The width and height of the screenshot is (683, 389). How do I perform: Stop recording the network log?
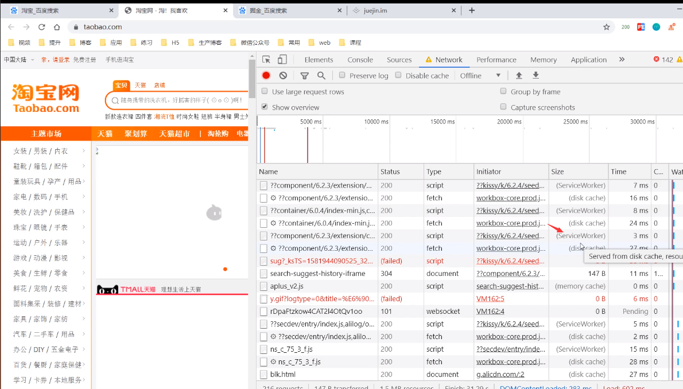pyautogui.click(x=266, y=75)
